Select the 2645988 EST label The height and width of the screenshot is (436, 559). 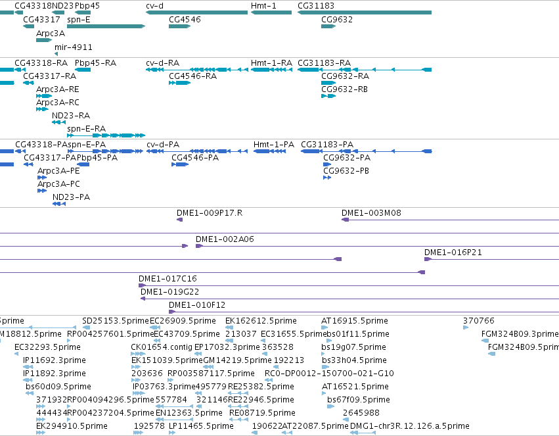(361, 413)
